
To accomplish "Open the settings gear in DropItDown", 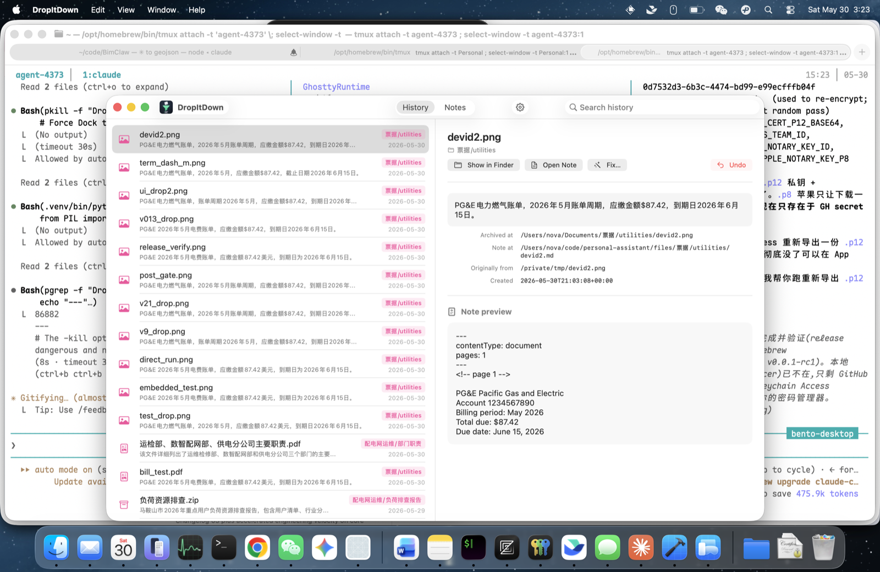I will click(520, 107).
